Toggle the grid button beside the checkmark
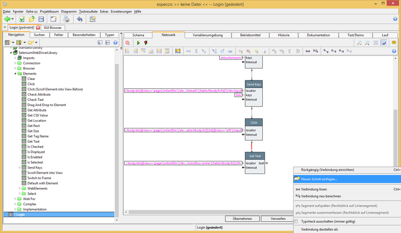The image size is (401, 233). click(x=376, y=43)
